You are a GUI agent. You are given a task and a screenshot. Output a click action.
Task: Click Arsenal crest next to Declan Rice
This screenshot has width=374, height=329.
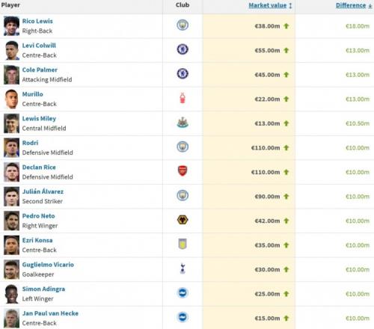pyautogui.click(x=183, y=171)
